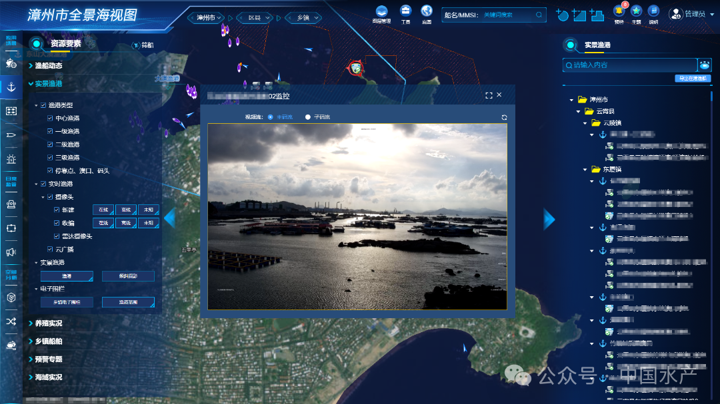Click the 倾斜摄影 button
The height and width of the screenshot is (404, 720).
click(x=128, y=276)
